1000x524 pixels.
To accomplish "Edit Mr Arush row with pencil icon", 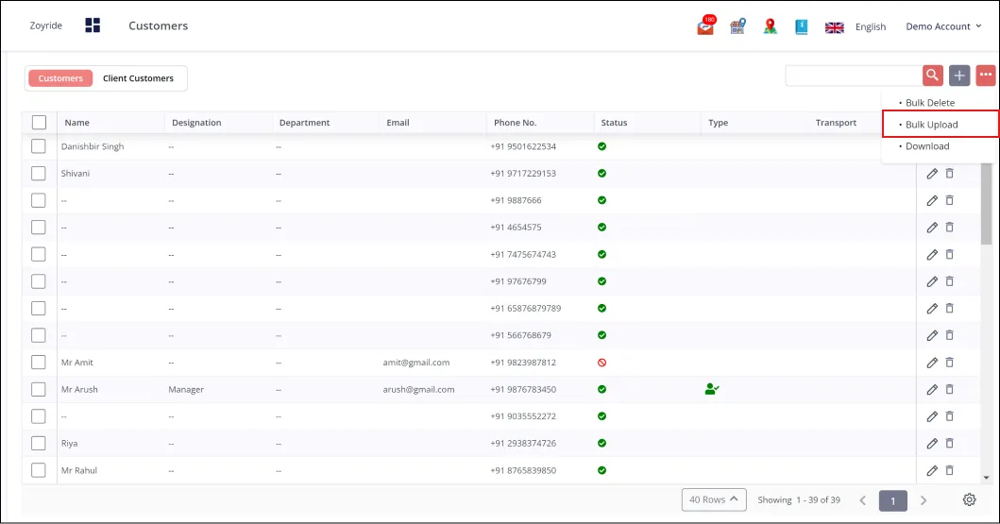I will [x=932, y=389].
